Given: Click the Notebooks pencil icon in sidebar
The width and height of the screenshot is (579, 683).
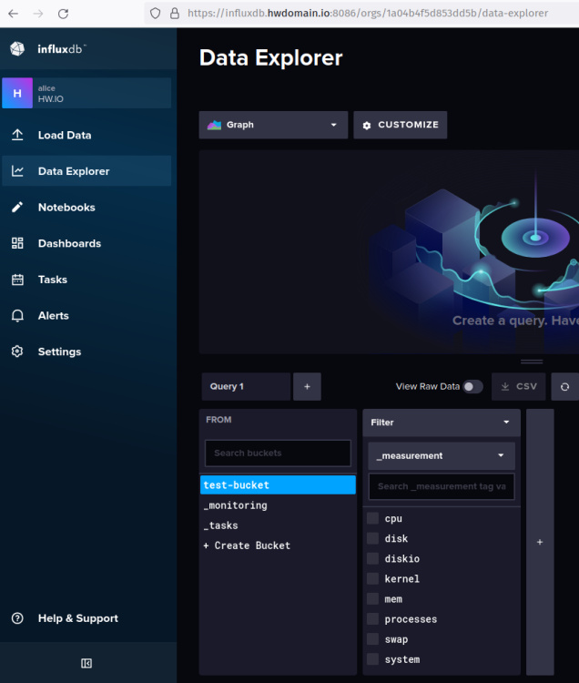Looking at the screenshot, I should [x=17, y=208].
